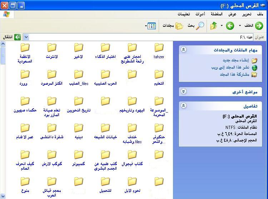Open the Back button history dropdown arrow
Image resolution: width=268 pixels, height=199 pixels.
pos(240,26)
